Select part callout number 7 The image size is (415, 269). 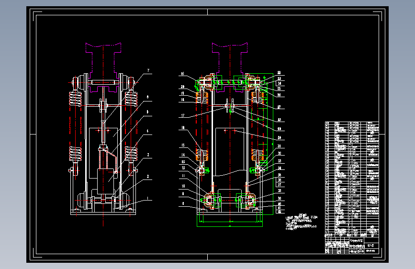(148, 70)
